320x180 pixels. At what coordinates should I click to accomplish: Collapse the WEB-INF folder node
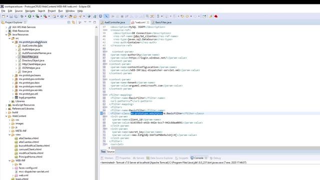coord(9,160)
